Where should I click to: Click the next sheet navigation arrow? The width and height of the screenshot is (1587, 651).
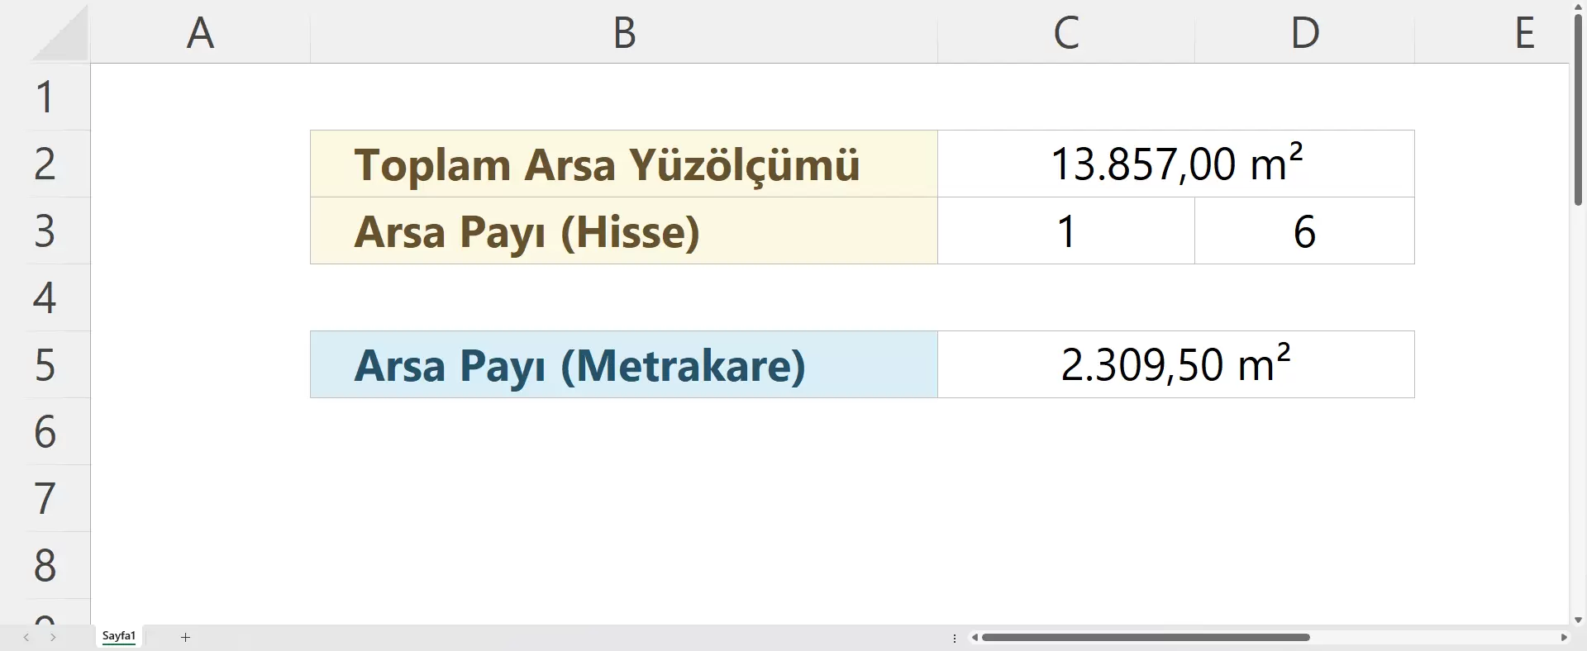(53, 637)
